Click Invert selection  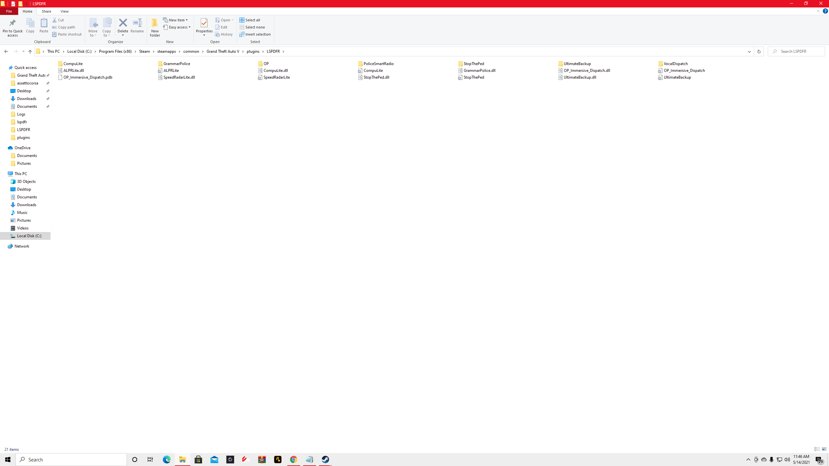tap(255, 34)
